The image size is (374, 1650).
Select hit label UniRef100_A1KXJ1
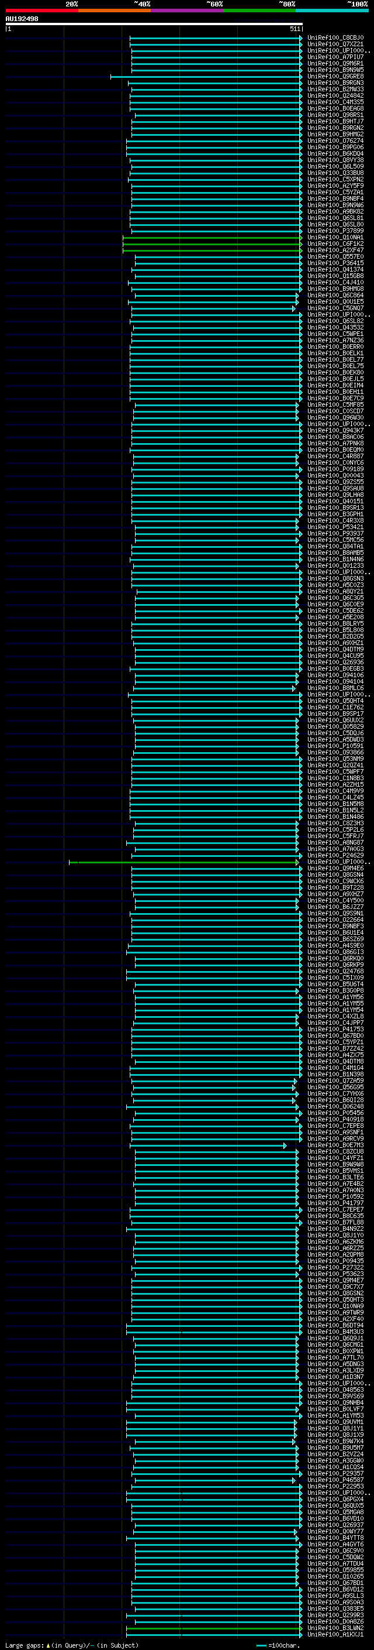335,1634
